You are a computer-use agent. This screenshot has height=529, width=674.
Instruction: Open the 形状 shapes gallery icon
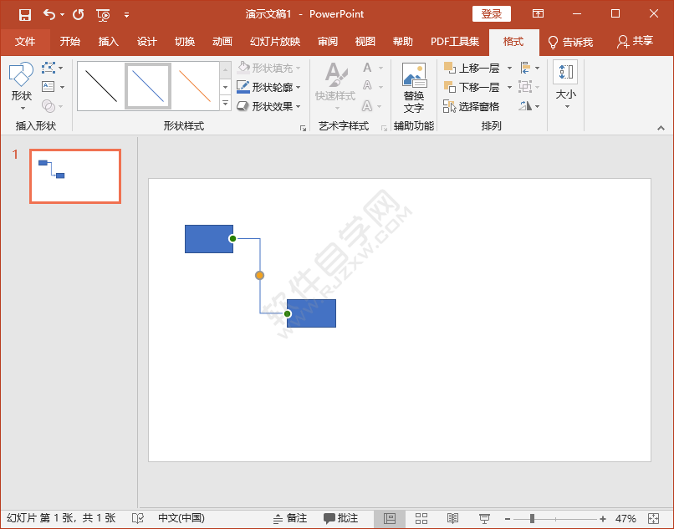tap(22, 84)
